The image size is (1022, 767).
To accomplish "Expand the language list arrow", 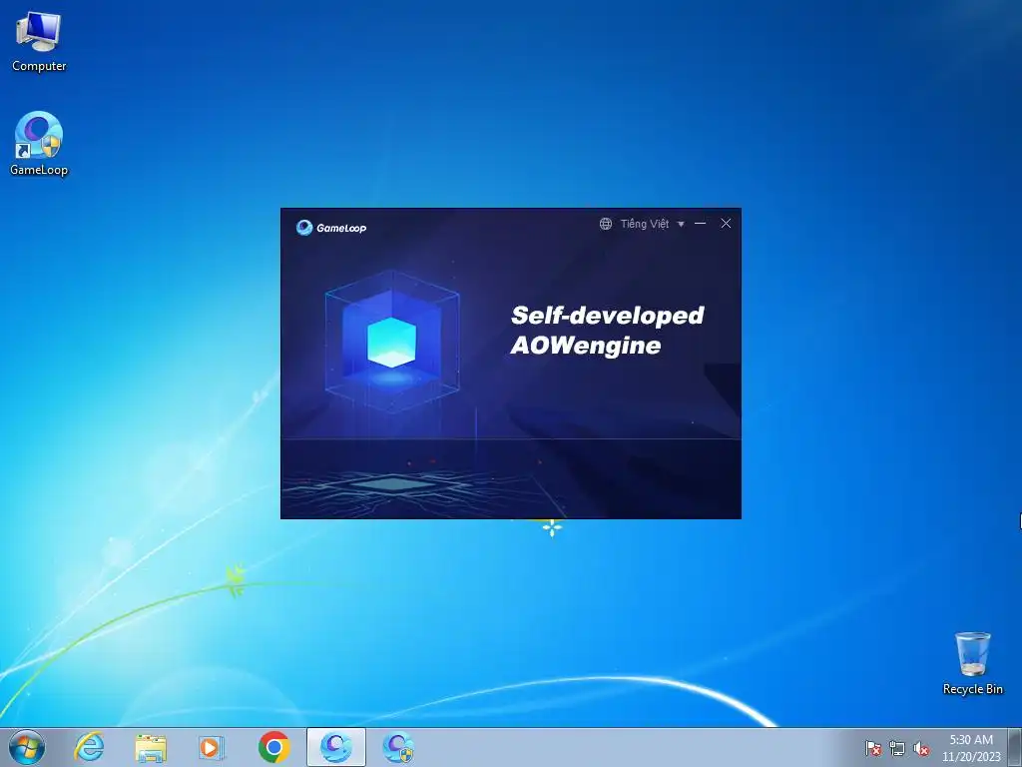I will [x=681, y=225].
